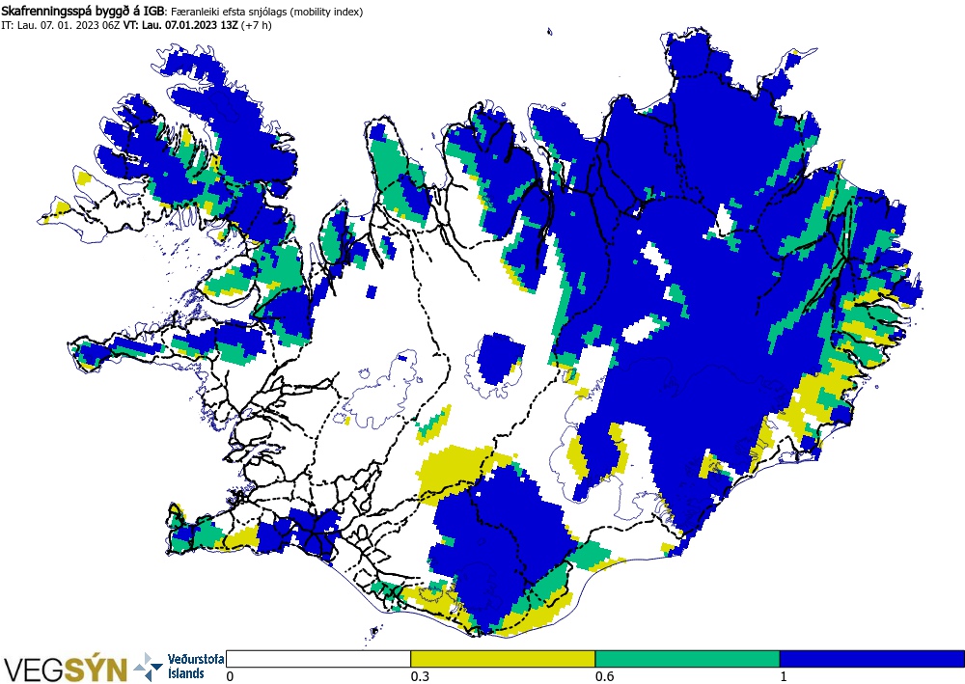Click the '(+7 h)' forecast offset text
Screen dimensions: 965x684
(x=257, y=25)
